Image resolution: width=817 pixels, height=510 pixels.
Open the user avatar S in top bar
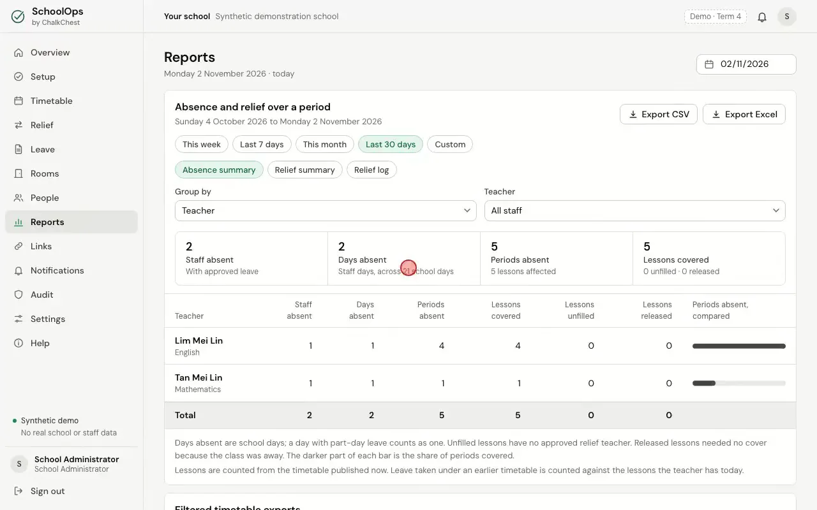click(787, 17)
